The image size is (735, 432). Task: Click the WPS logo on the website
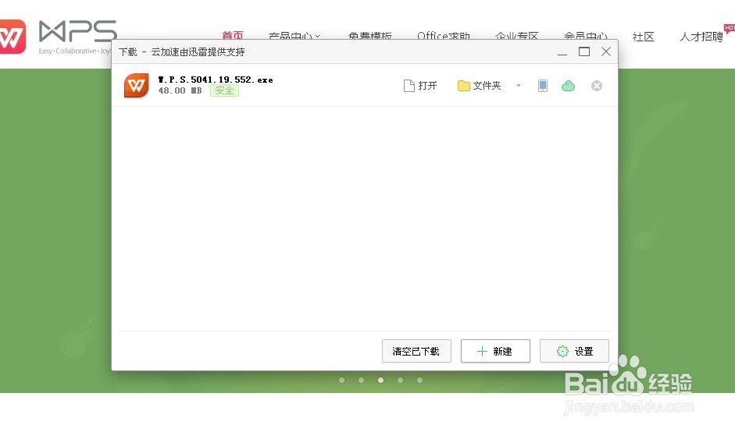tap(59, 37)
